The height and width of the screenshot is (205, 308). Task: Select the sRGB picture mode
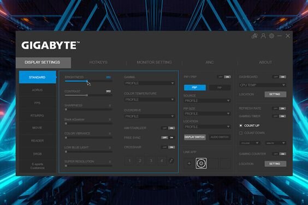coord(37,154)
